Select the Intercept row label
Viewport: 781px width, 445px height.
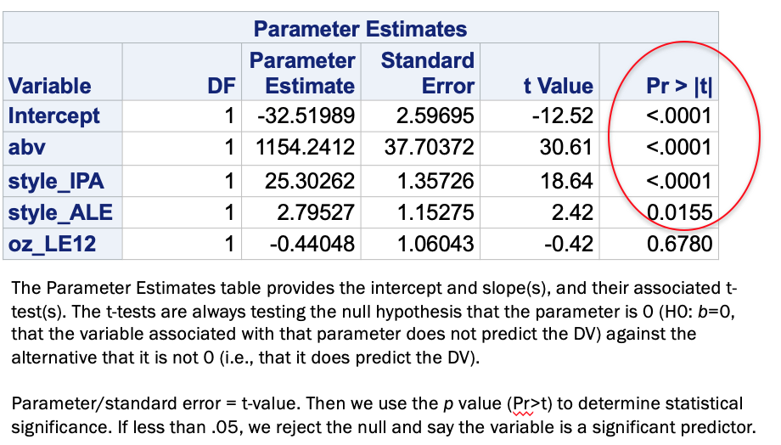click(53, 116)
